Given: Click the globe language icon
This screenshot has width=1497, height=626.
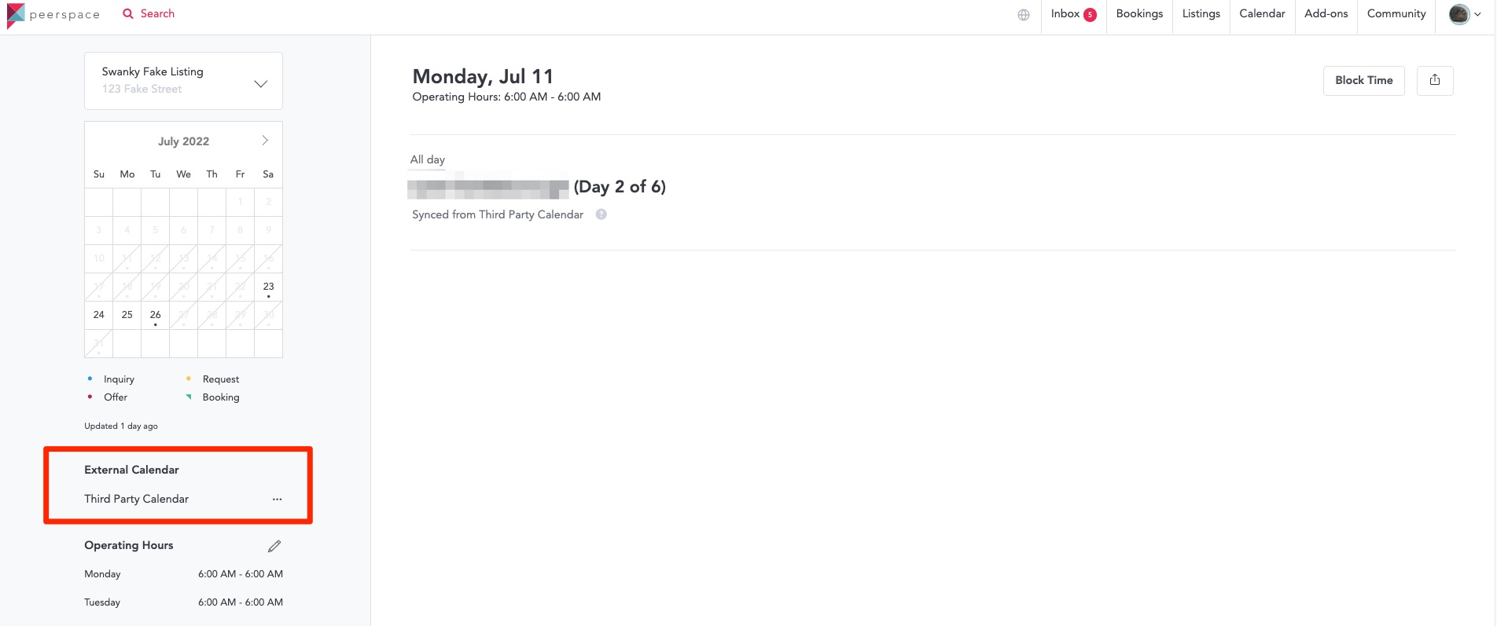Looking at the screenshot, I should 1024,15.
